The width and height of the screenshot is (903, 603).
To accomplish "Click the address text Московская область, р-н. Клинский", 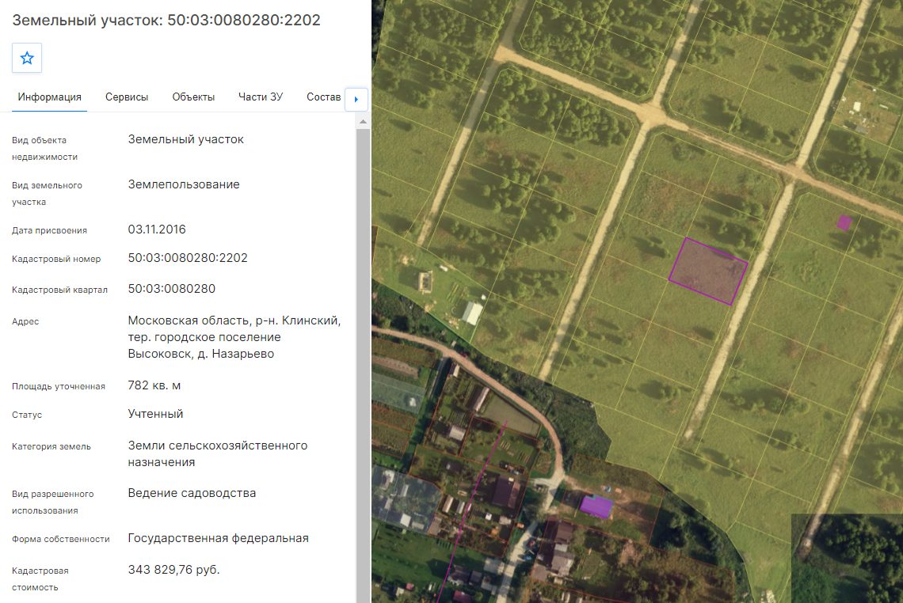I will [x=234, y=320].
